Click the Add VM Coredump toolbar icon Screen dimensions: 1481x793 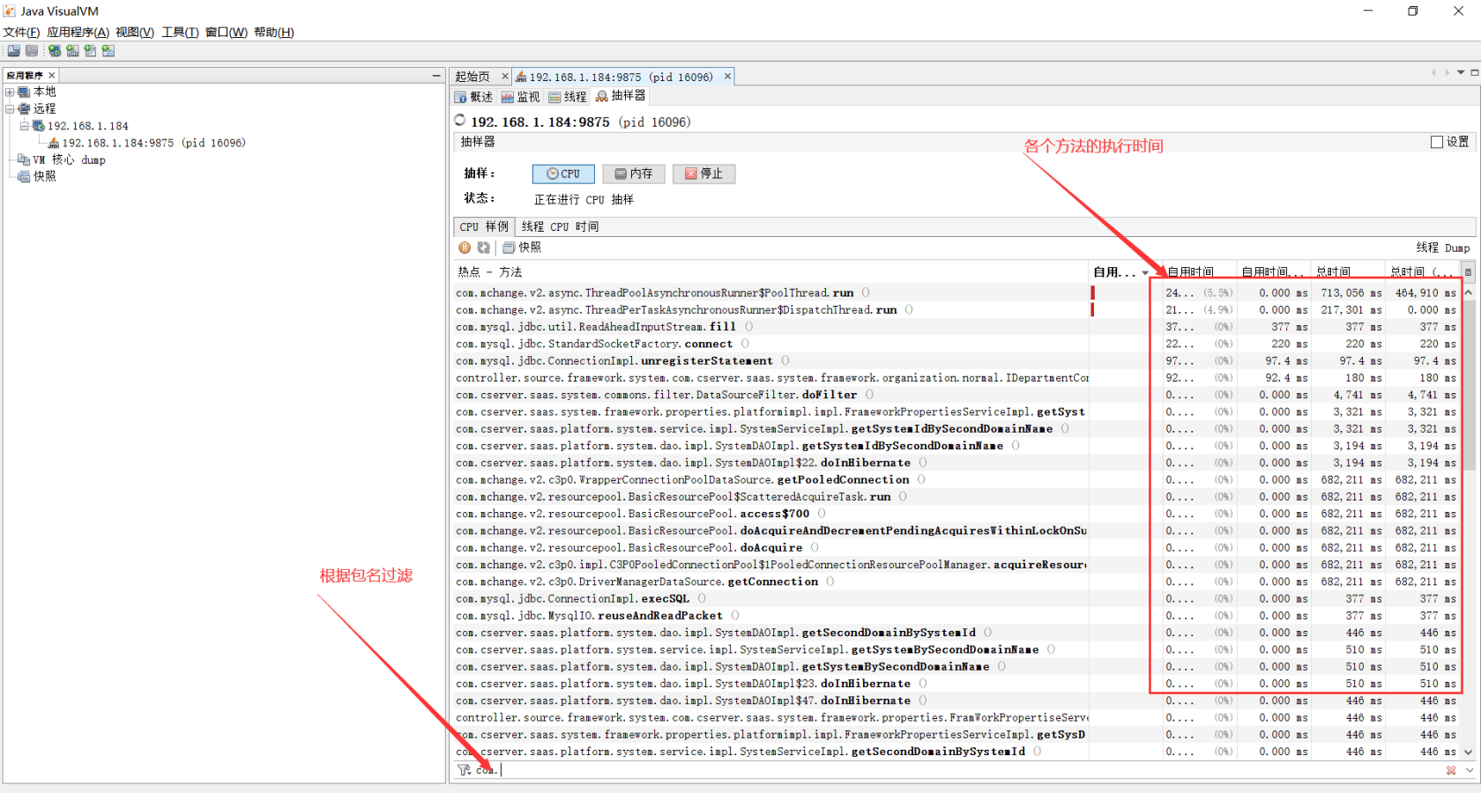point(90,51)
